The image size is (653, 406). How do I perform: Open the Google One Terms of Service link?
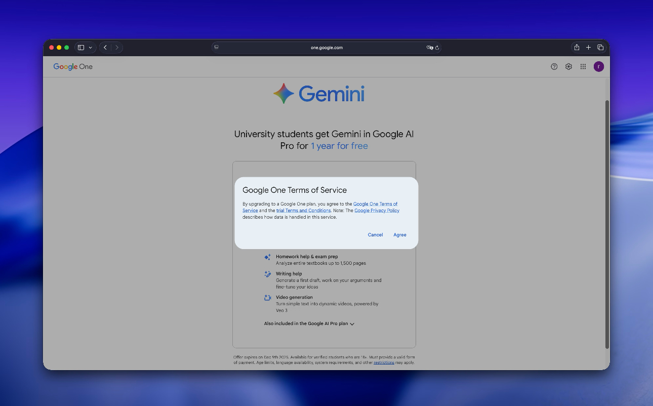375,204
